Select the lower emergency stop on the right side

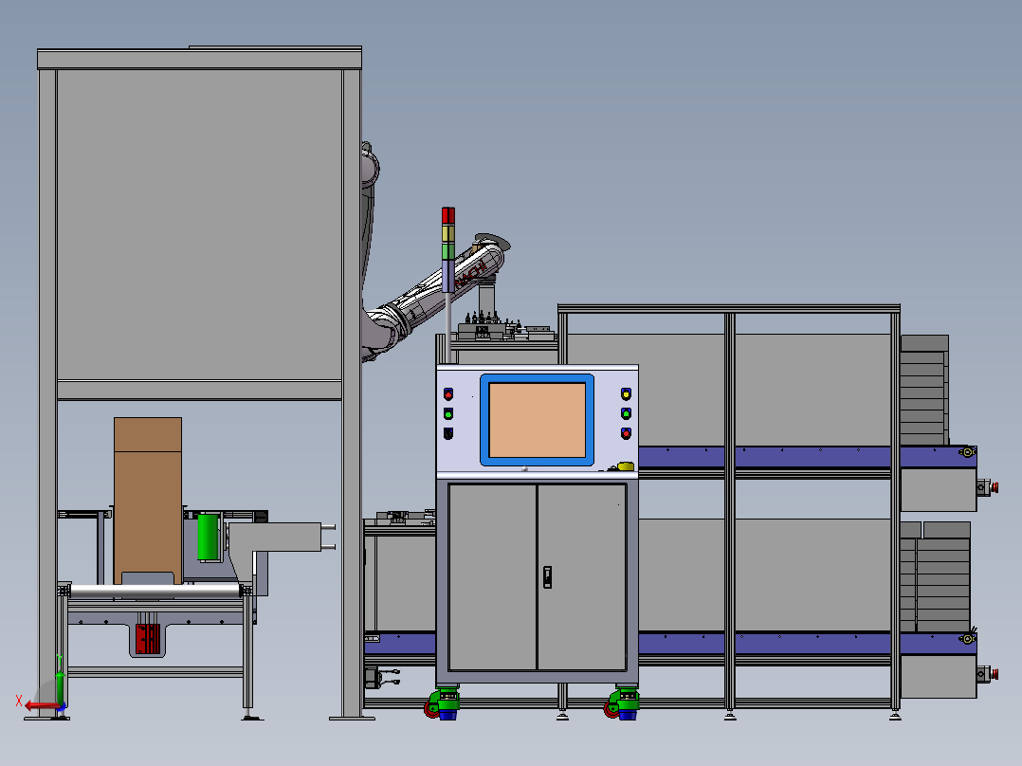pyautogui.click(x=988, y=674)
